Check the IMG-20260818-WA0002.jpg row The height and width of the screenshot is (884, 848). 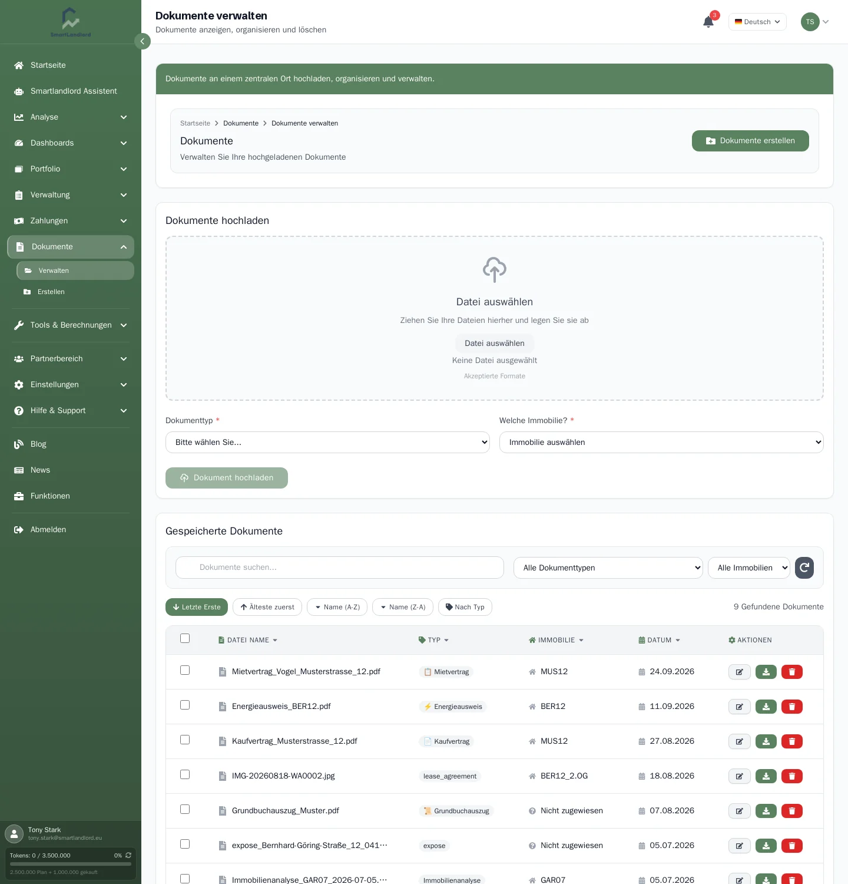(185, 774)
